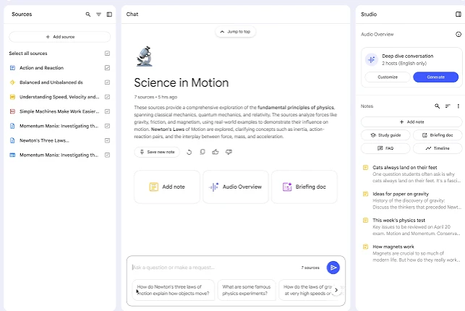The width and height of the screenshot is (465, 311).
Task: Collapse the Studio panel icon
Action: (458, 14)
